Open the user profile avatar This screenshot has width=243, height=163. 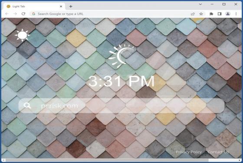tap(228, 14)
